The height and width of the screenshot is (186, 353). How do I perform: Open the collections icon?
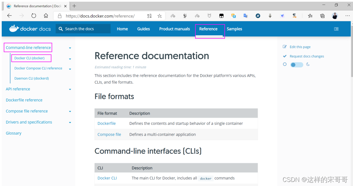tap(322, 16)
